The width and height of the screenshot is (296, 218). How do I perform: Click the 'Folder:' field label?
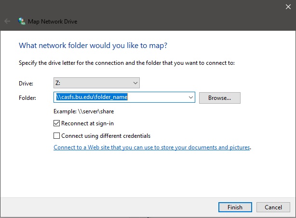pyautogui.click(x=27, y=97)
